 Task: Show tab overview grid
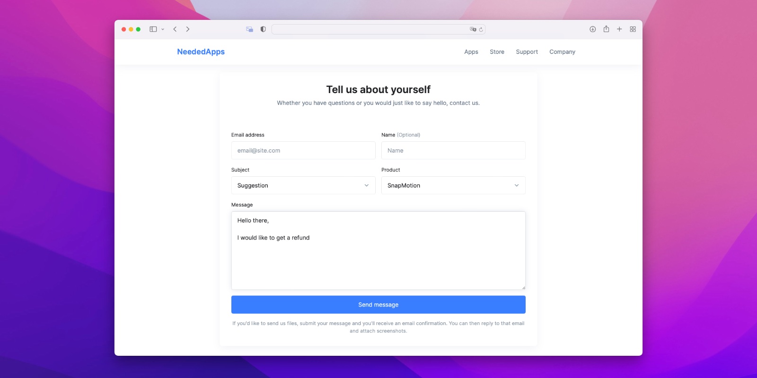coord(633,29)
